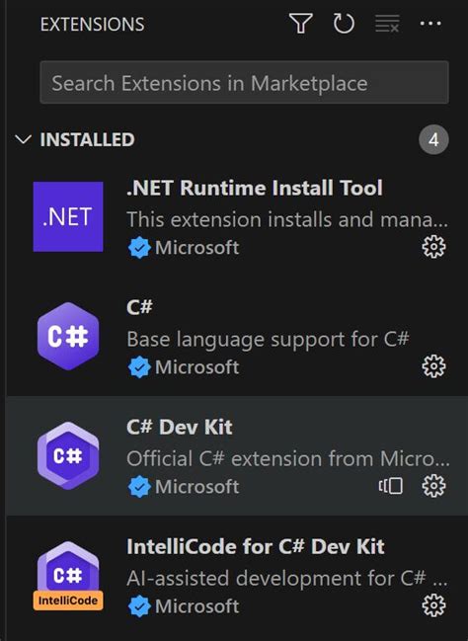
Task: Click the C# base extension hexagon icon
Action: [x=68, y=336]
